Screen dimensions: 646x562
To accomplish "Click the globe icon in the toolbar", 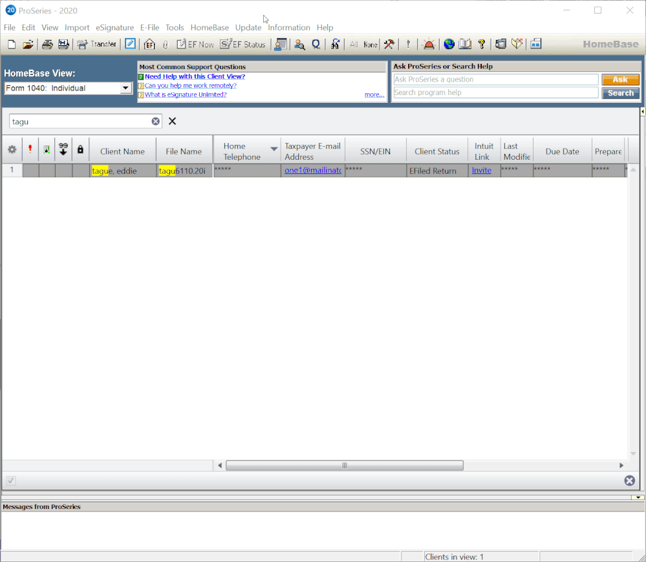I will tap(449, 45).
